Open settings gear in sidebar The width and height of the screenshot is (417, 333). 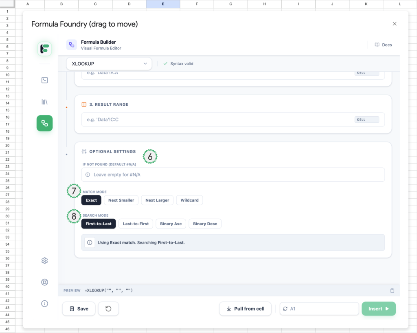click(x=44, y=261)
